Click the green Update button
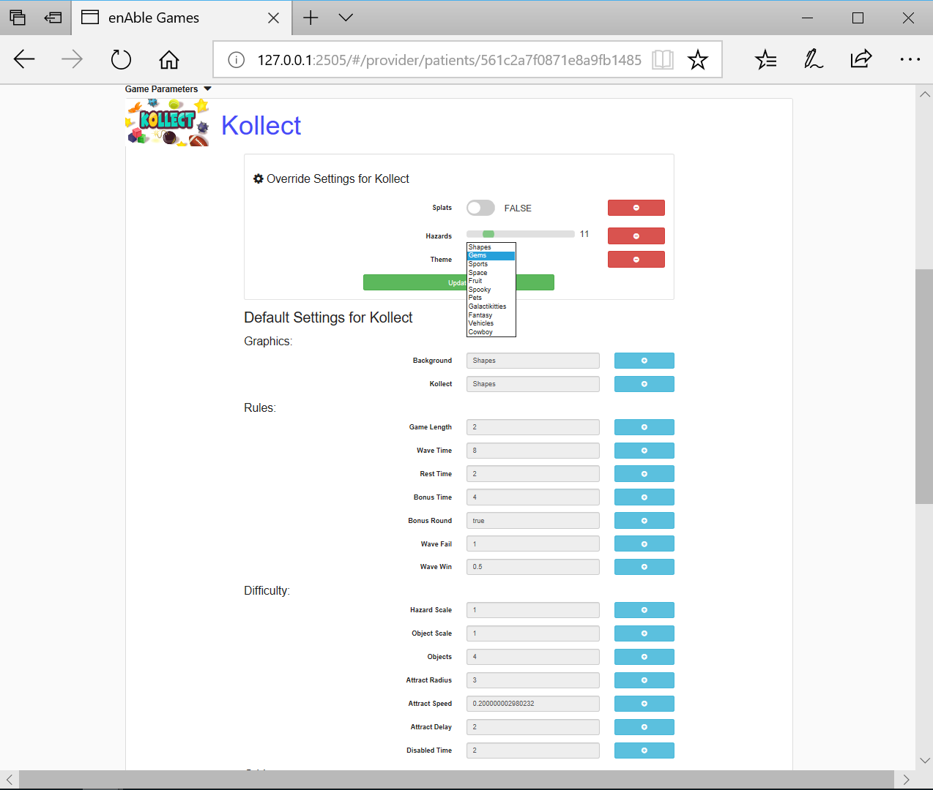The width and height of the screenshot is (933, 790). pos(415,282)
